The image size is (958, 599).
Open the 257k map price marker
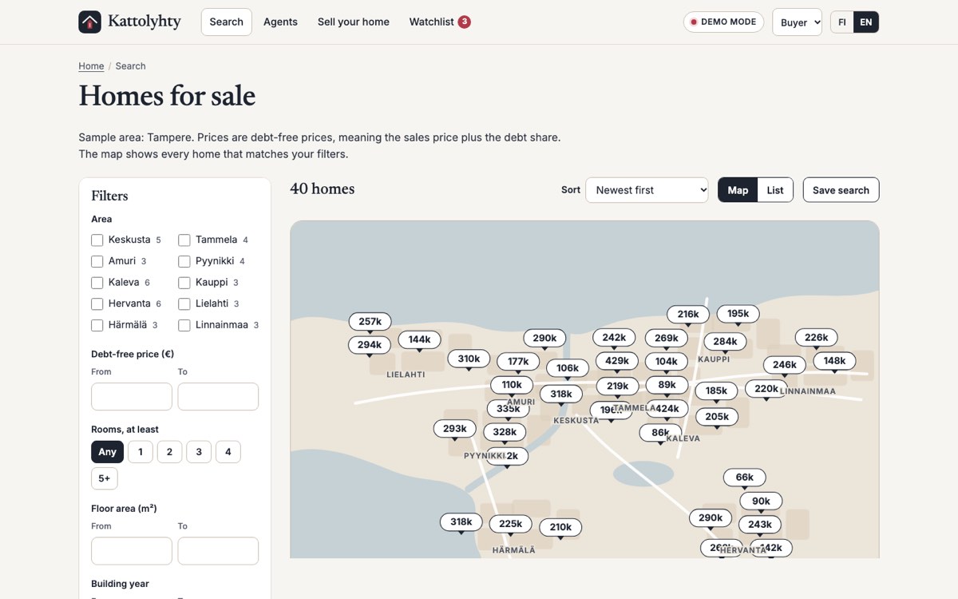coord(370,321)
